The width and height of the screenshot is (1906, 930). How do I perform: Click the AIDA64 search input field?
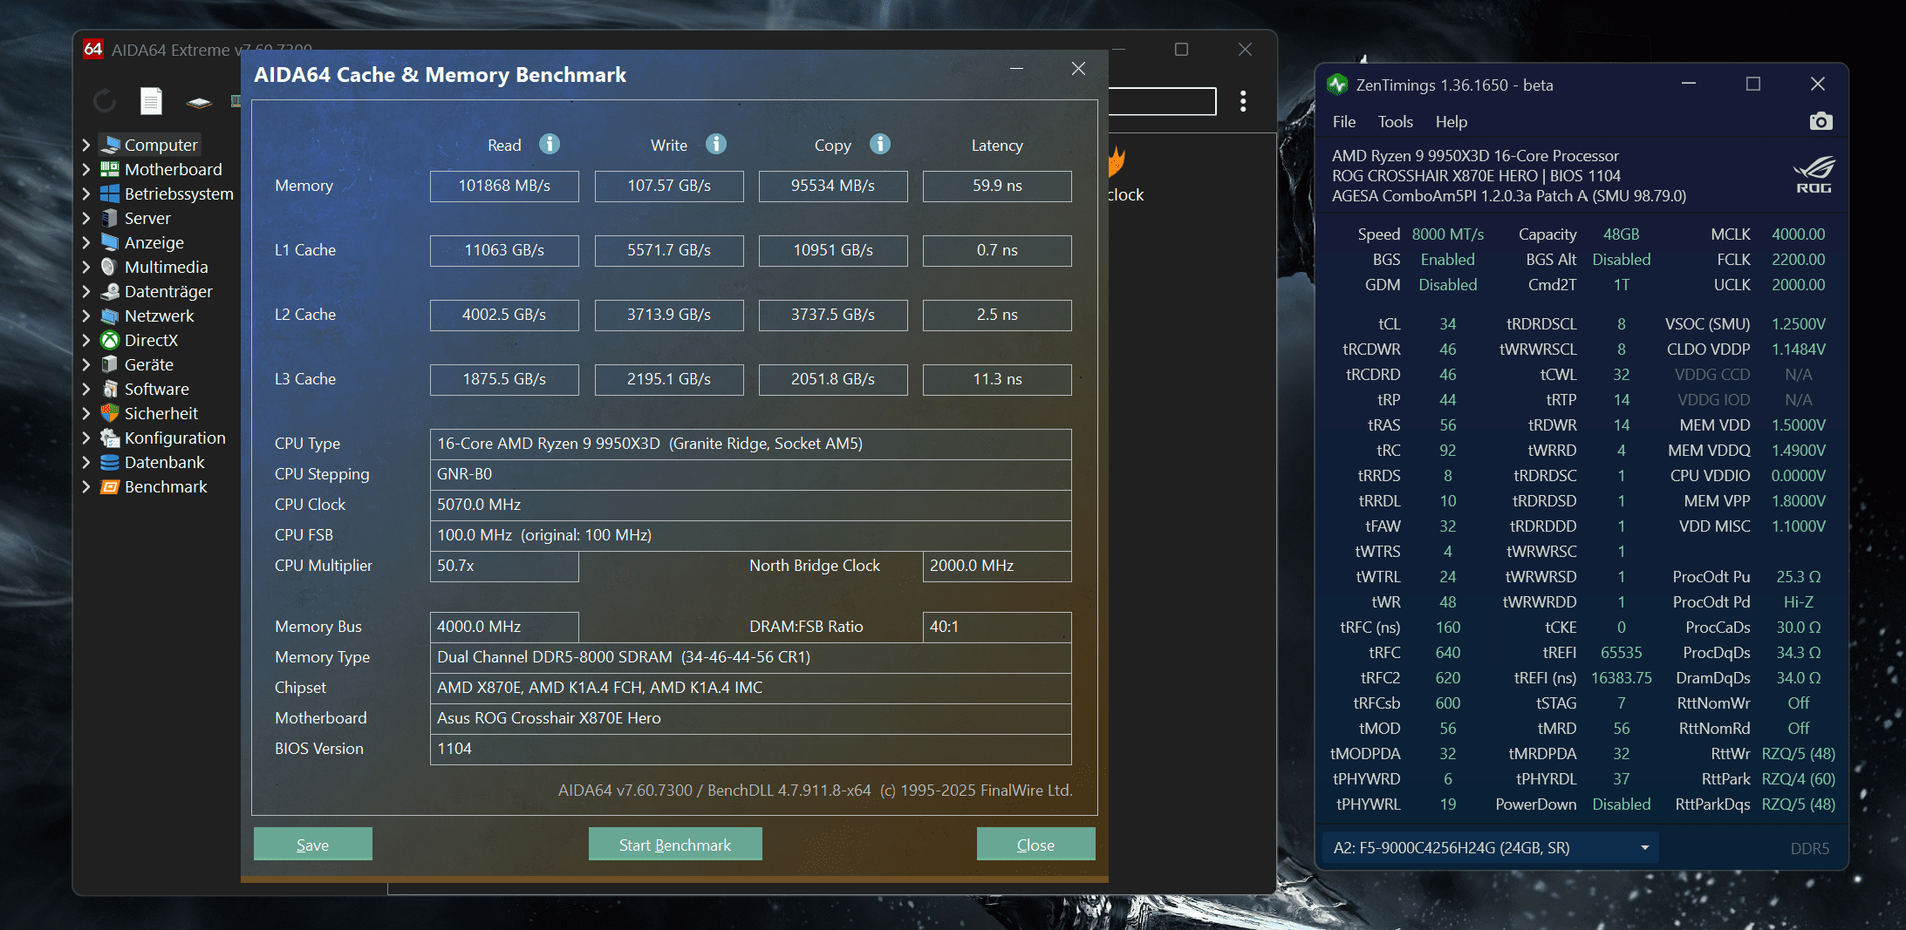click(1162, 101)
